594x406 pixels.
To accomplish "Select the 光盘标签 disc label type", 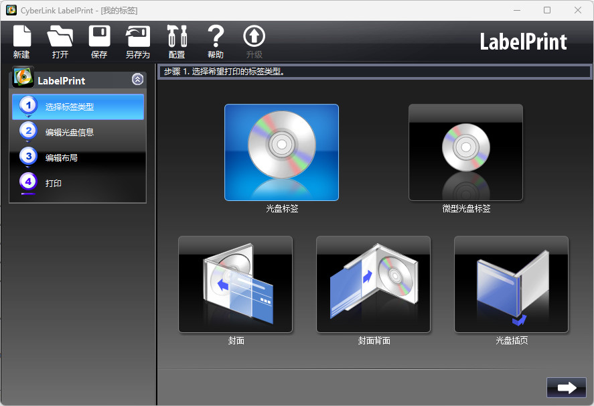I will [281, 152].
